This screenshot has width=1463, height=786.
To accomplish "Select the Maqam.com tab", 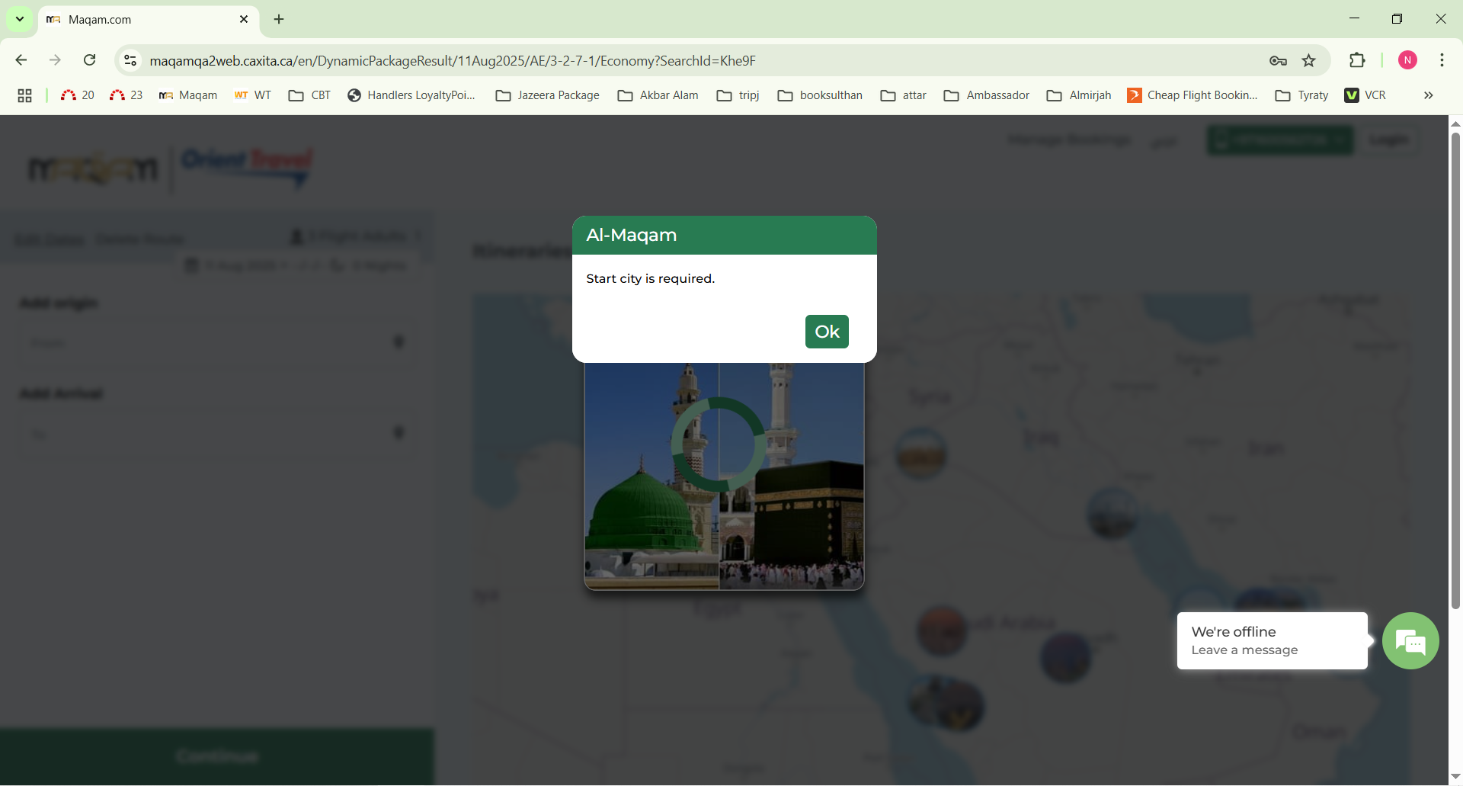I will [137, 20].
